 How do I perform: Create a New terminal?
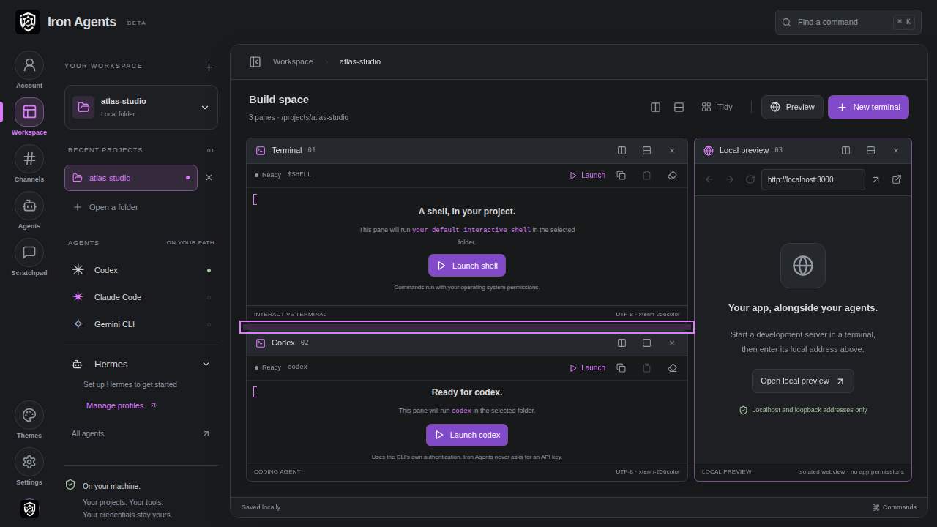868,107
